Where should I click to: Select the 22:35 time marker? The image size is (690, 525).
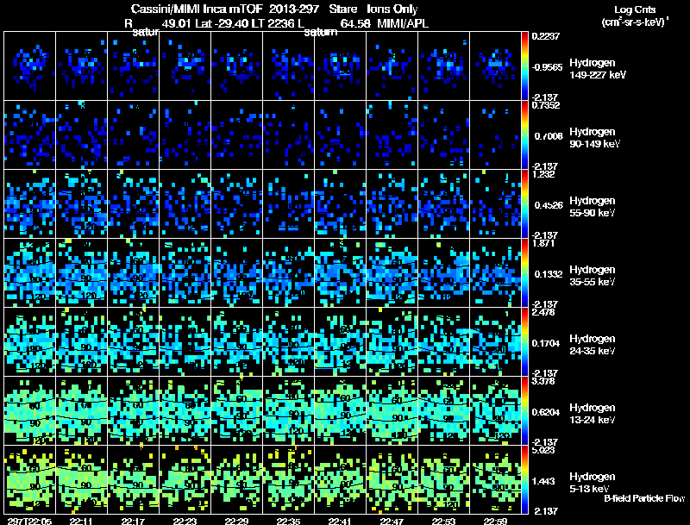tap(289, 520)
